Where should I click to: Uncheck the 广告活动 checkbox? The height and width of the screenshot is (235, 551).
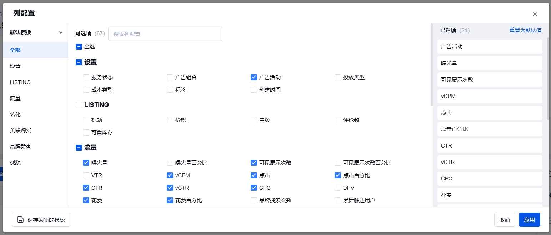(x=254, y=77)
